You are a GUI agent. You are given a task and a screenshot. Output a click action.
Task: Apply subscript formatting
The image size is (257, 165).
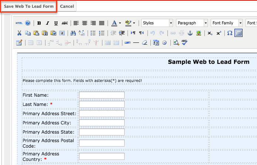pos(210,33)
